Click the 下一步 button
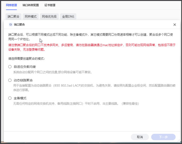Screen dimensions: 182x144 click(163, 137)
